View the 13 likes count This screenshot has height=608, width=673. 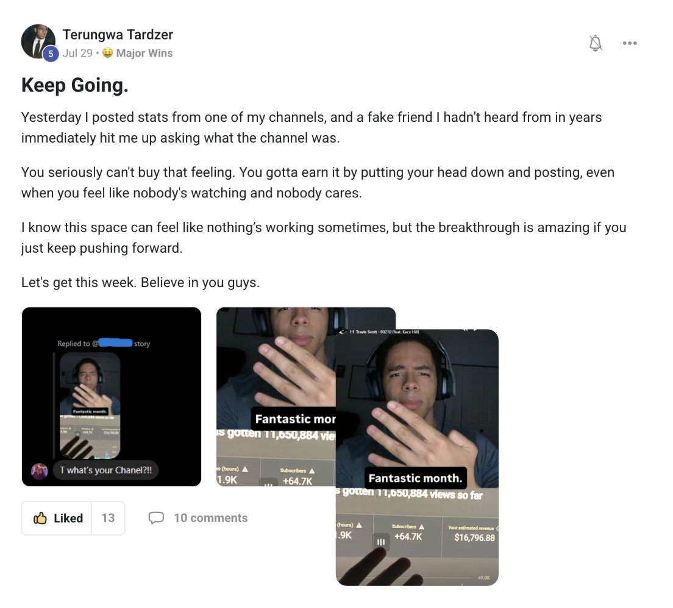pos(108,518)
